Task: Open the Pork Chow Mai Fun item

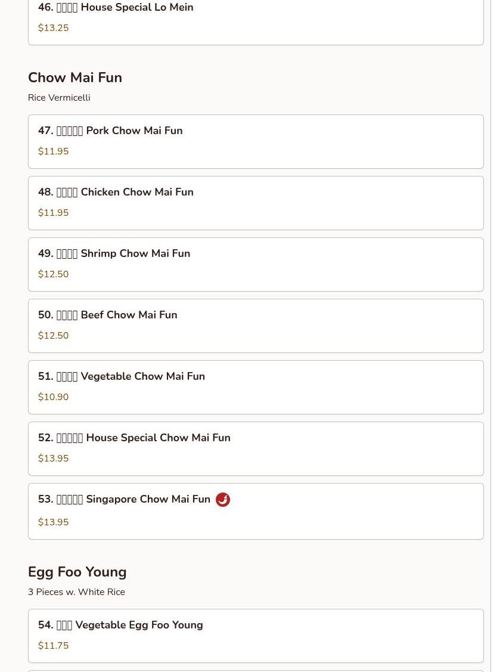Action: 256,141
